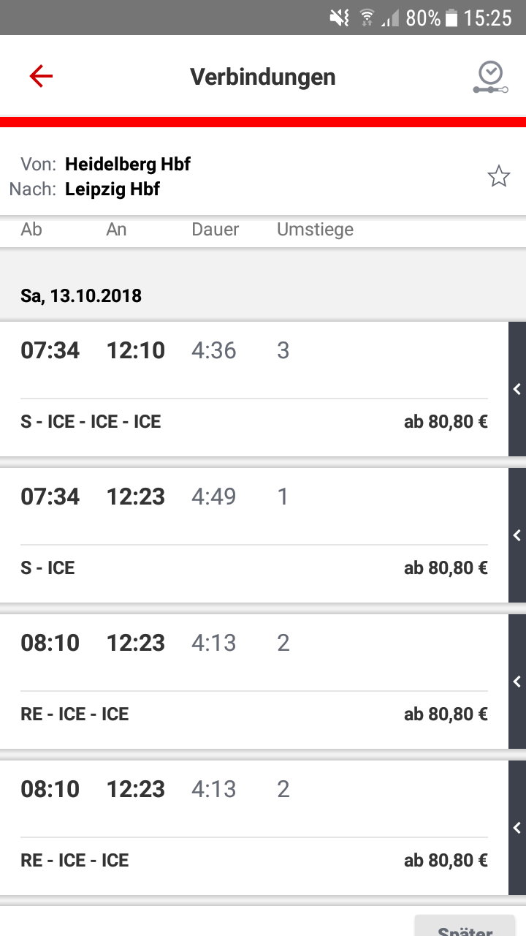526x936 pixels.
Task: Tap the muted sound icon in the status bar
Action: click(339, 18)
